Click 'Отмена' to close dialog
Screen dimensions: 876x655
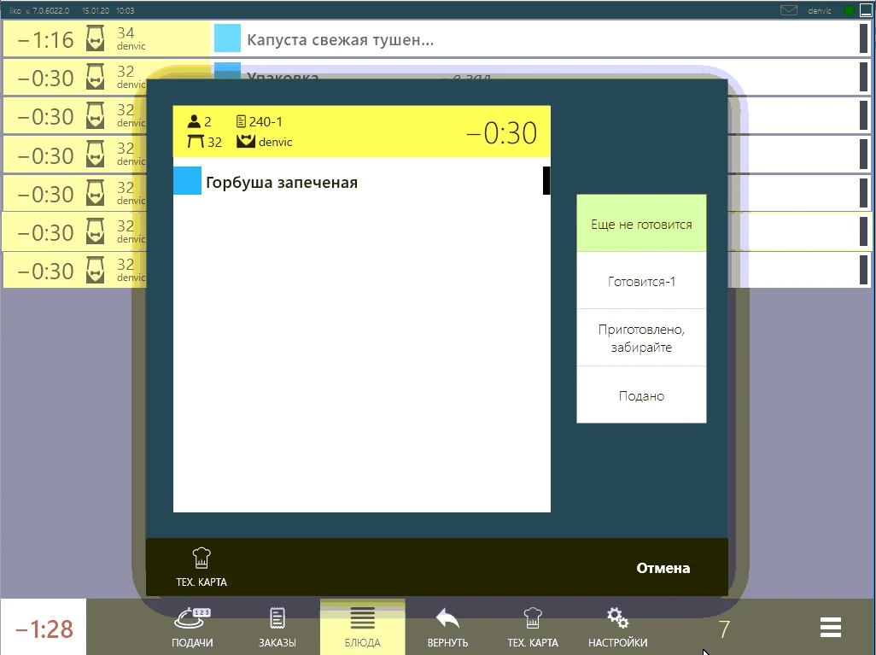[663, 568]
